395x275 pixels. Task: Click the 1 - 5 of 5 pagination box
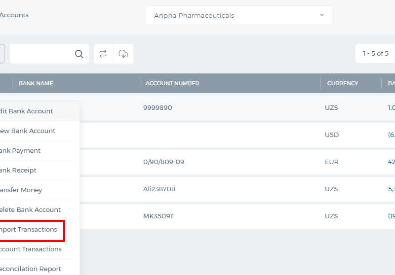(x=375, y=54)
